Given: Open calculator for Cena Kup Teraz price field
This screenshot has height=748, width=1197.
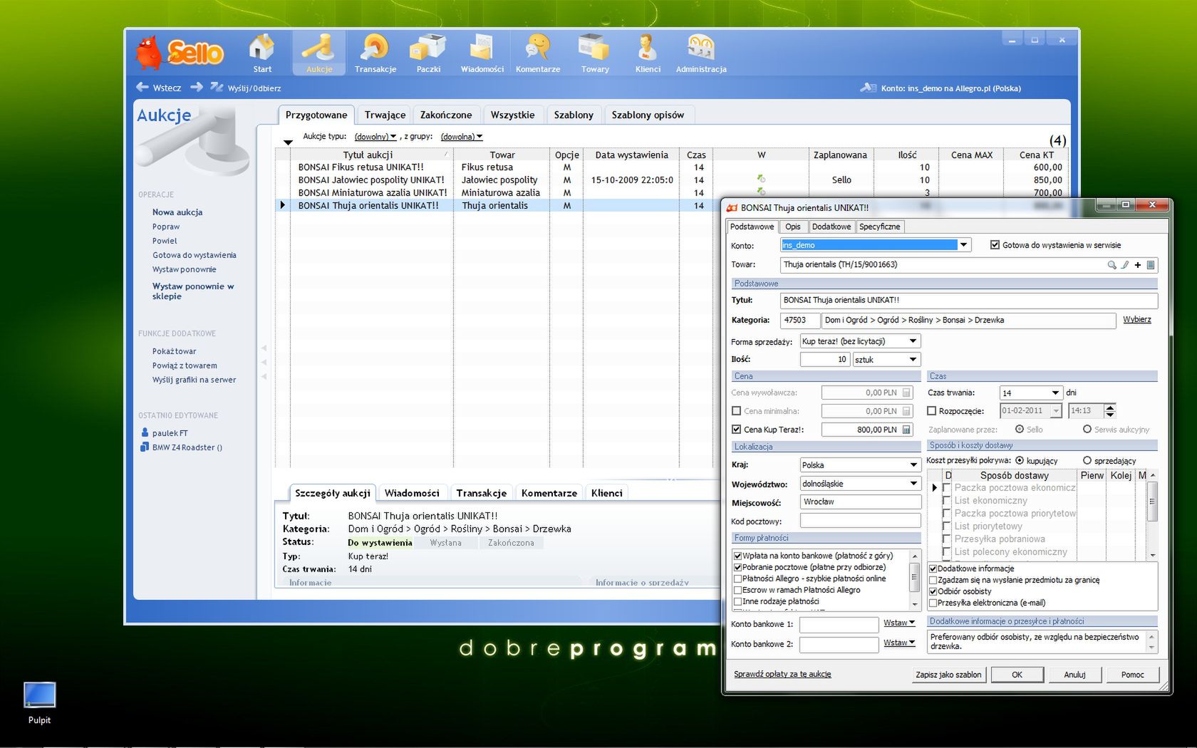Looking at the screenshot, I should coord(906,430).
